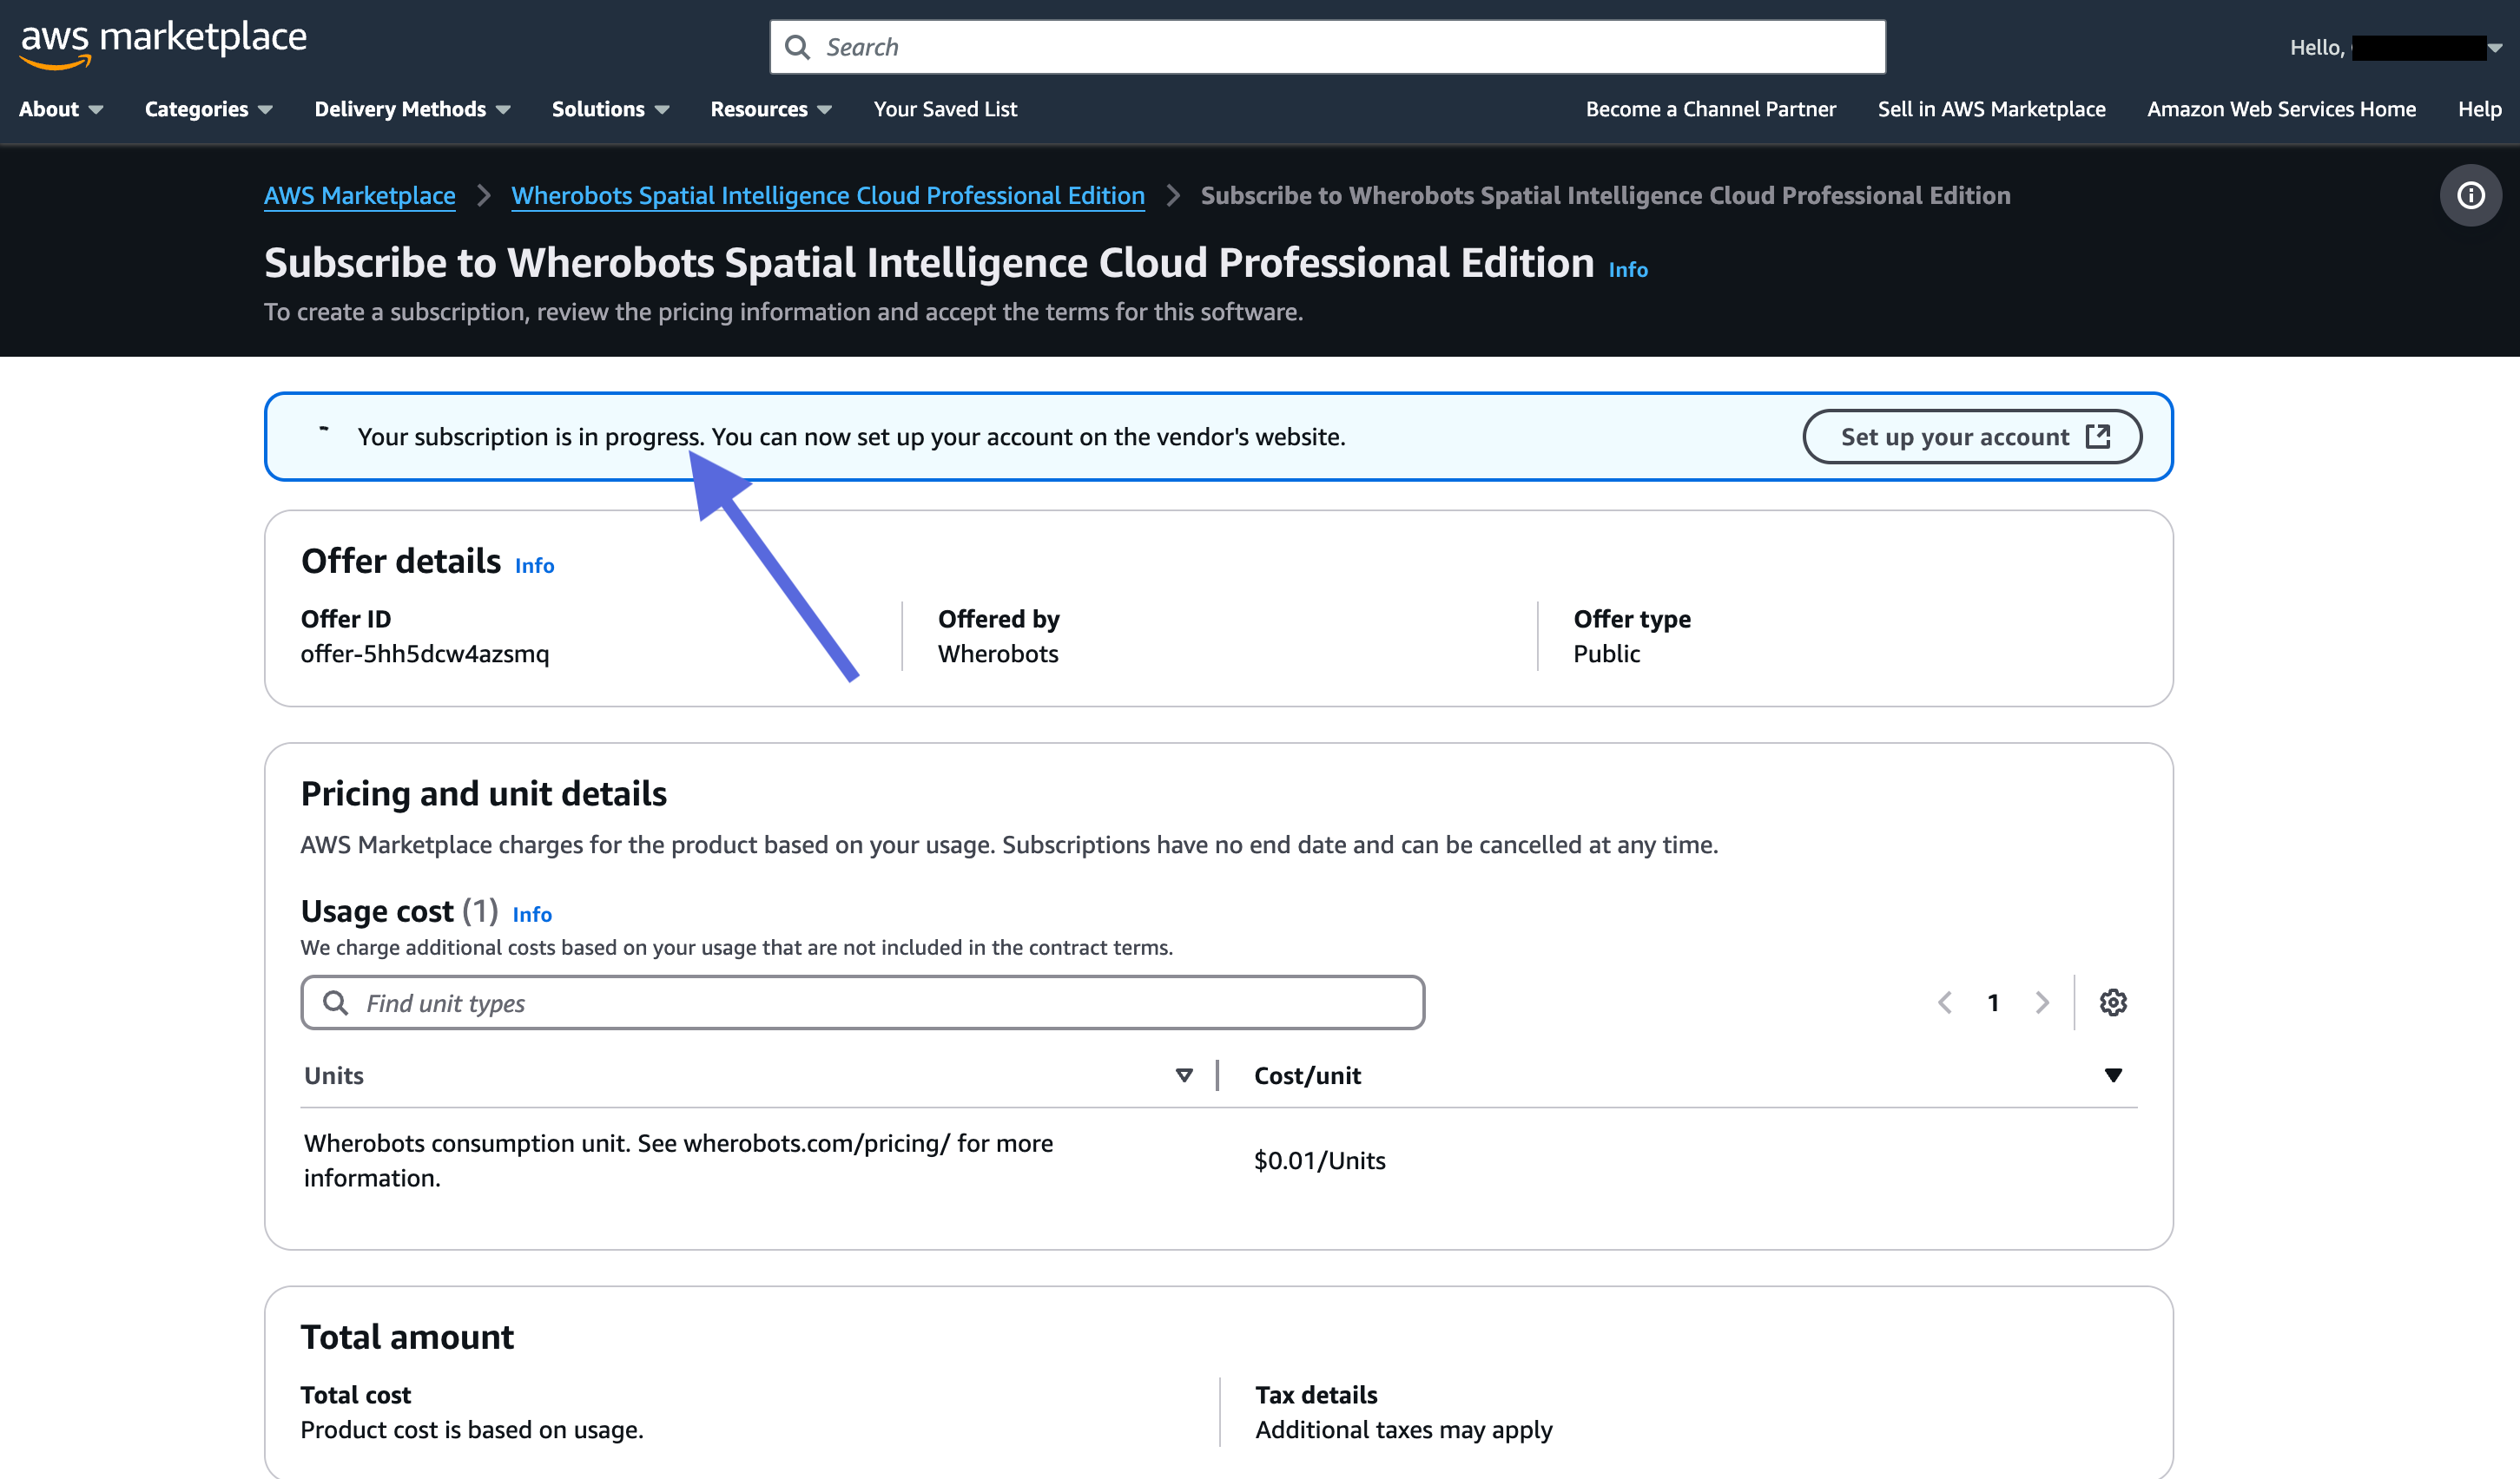Click Info link next to Offer details
Viewport: 2520px width, 1479px height.
click(x=534, y=566)
